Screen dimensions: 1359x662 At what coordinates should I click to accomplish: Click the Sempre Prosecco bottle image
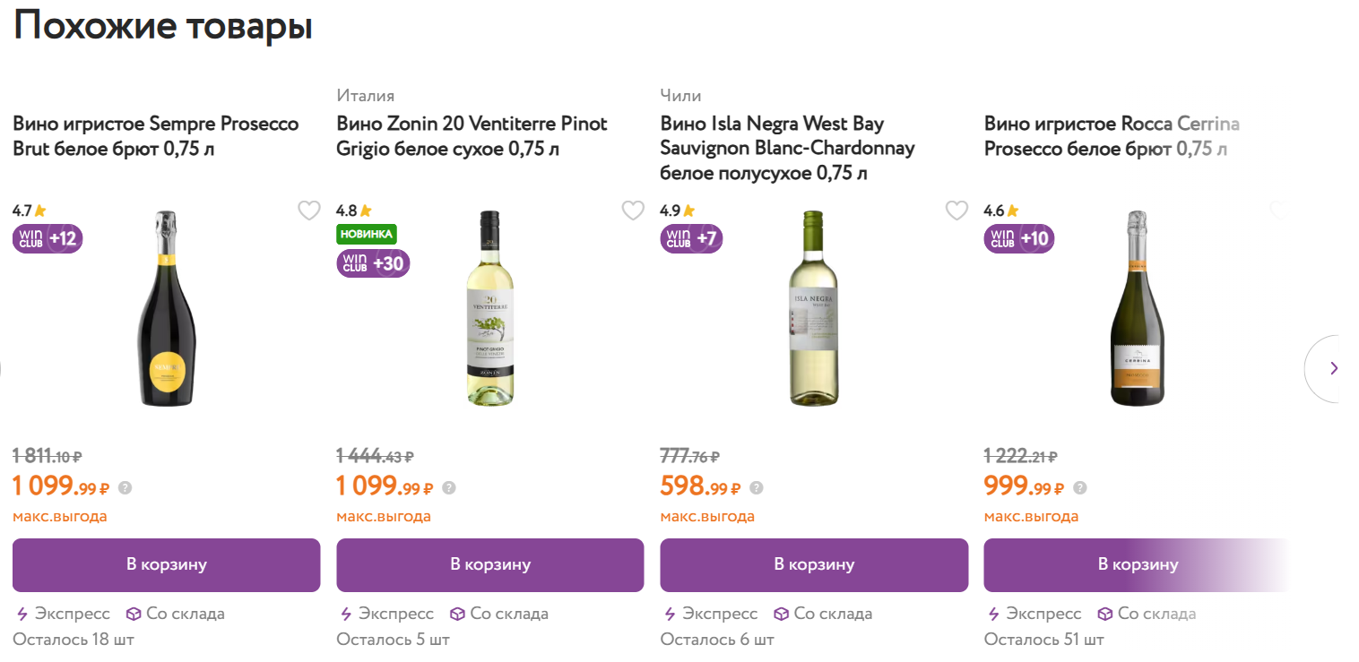click(167, 308)
